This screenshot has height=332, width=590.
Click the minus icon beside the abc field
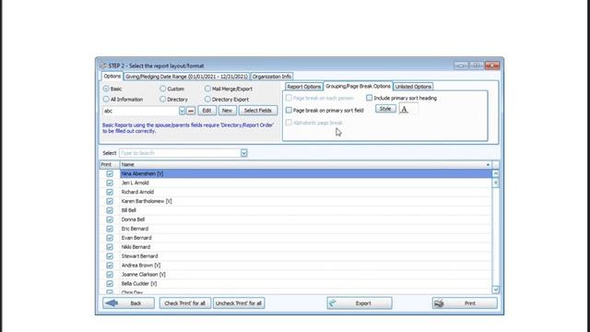(191, 111)
